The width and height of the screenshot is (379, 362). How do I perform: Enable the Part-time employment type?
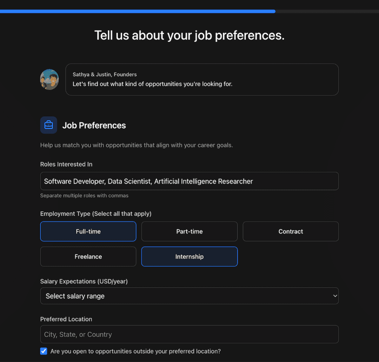point(189,231)
